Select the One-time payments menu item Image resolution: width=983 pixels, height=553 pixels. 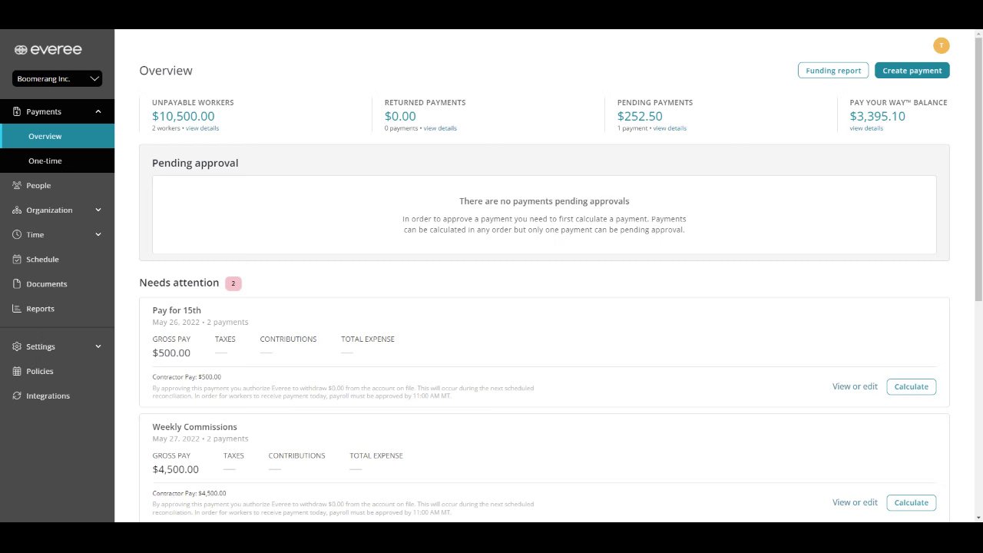pyautogui.click(x=45, y=161)
